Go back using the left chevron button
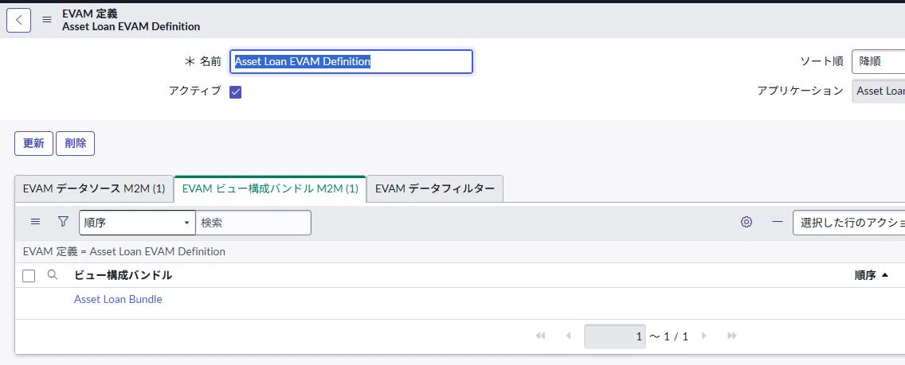The image size is (905, 365). (x=18, y=20)
